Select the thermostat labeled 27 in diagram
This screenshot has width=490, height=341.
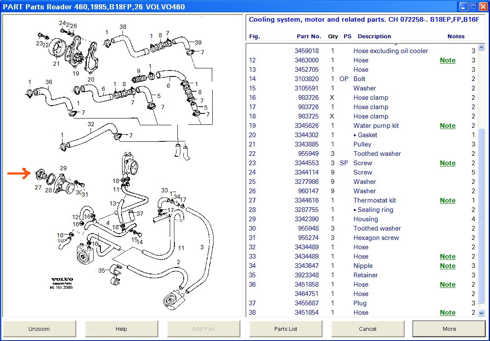pos(40,175)
